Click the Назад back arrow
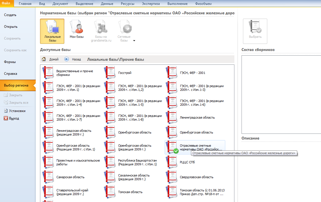321x202 pixels. pyautogui.click(x=67, y=59)
